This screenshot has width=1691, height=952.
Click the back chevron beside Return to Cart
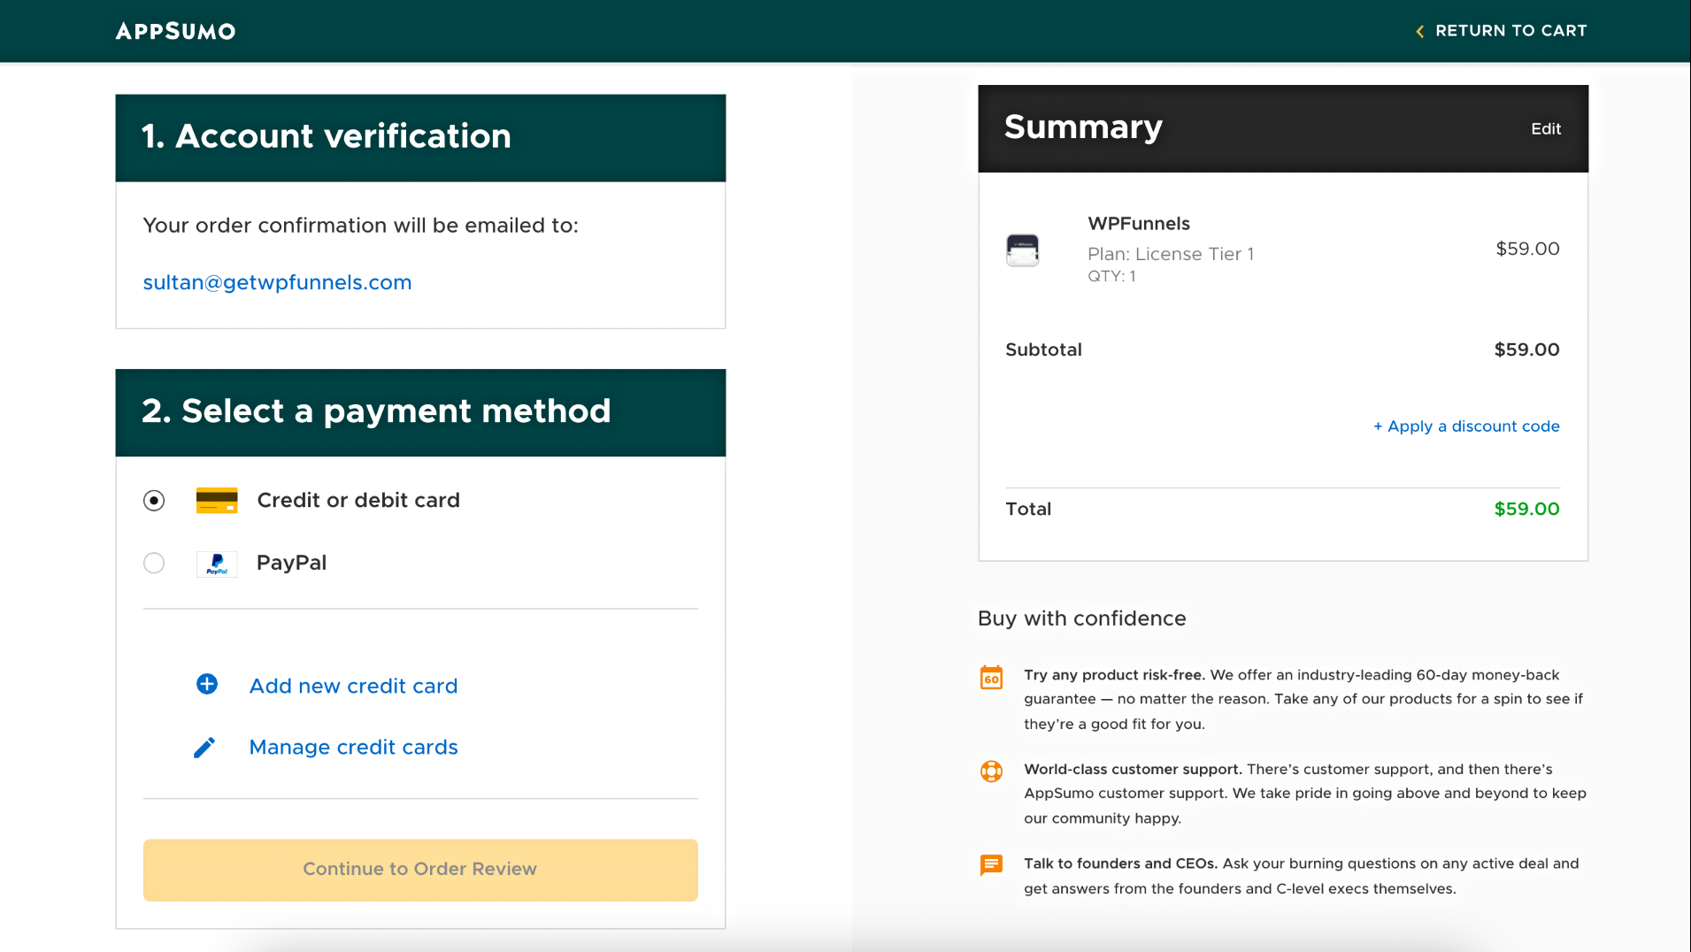1419,32
